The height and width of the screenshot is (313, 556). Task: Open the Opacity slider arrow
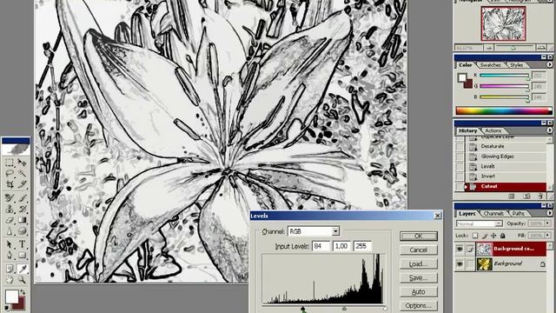[x=548, y=223]
